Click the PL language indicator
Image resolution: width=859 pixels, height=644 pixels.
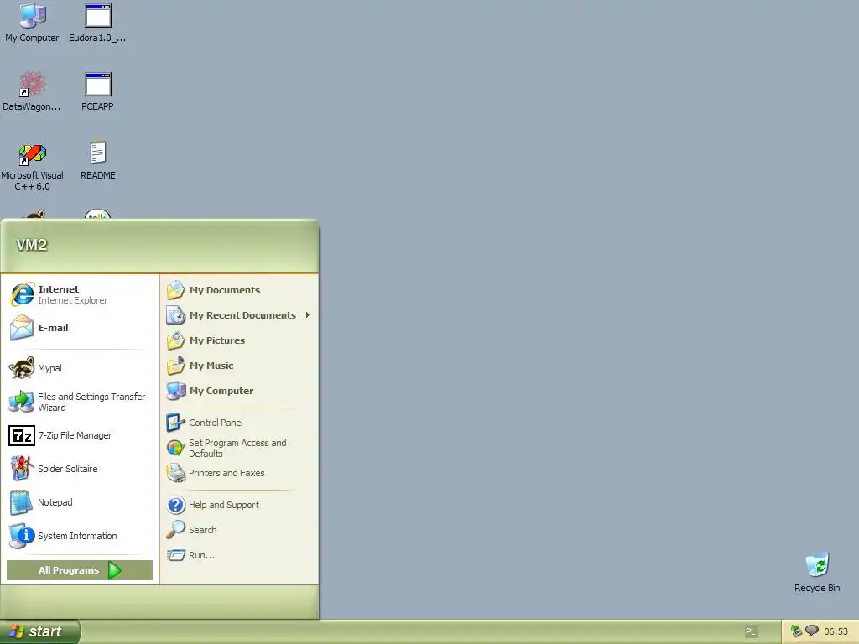coord(751,631)
